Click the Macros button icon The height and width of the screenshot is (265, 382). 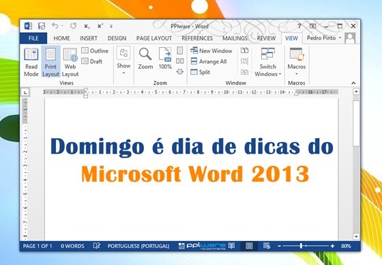tap(297, 54)
